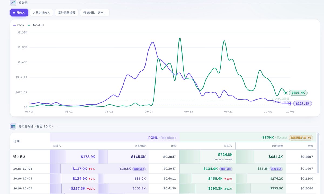
Task: Click the 最新·11h badge next to $134.9K
Action: (x=226, y=169)
